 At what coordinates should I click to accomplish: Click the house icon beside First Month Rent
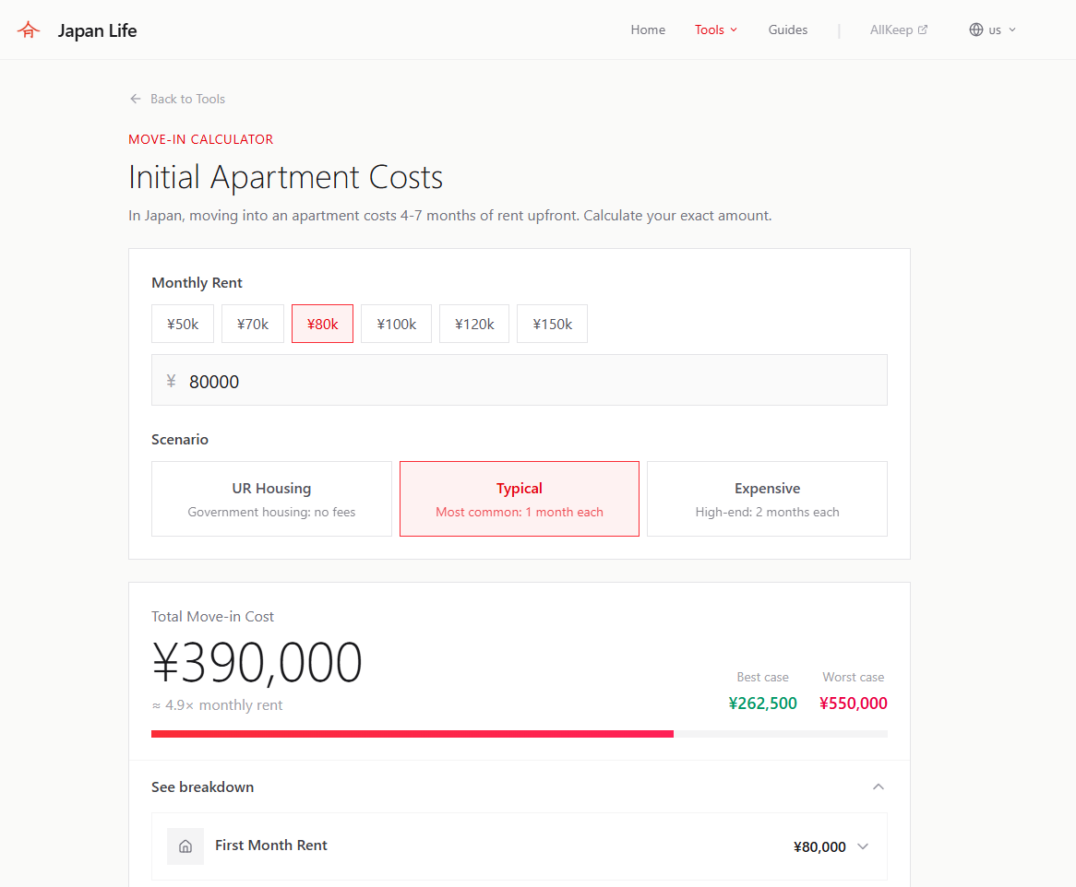[x=185, y=846]
